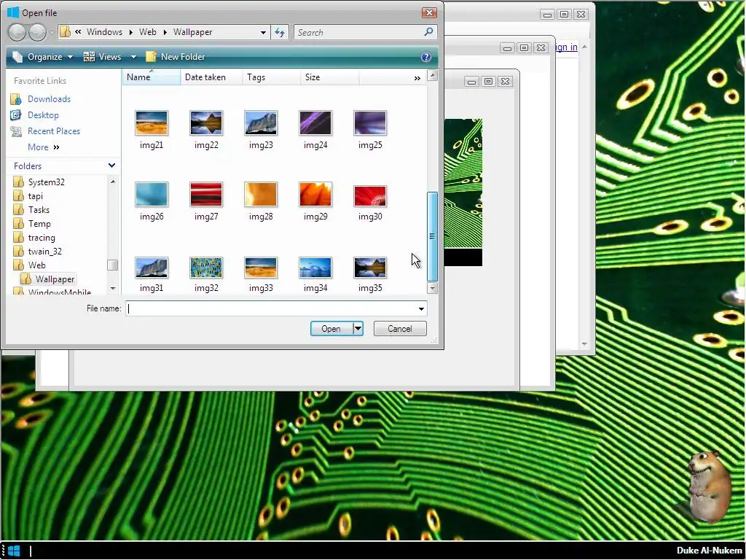
Task: Click the folder tree scroll up arrow
Action: point(113,182)
